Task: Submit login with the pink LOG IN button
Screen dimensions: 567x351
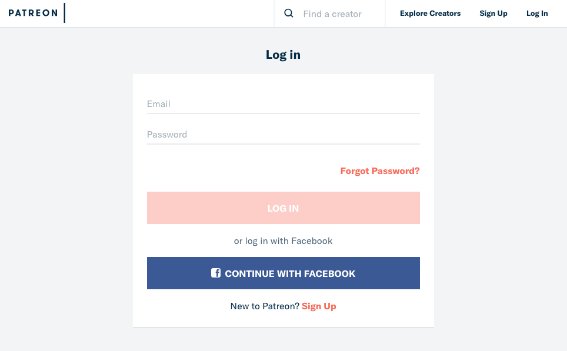Action: [283, 208]
